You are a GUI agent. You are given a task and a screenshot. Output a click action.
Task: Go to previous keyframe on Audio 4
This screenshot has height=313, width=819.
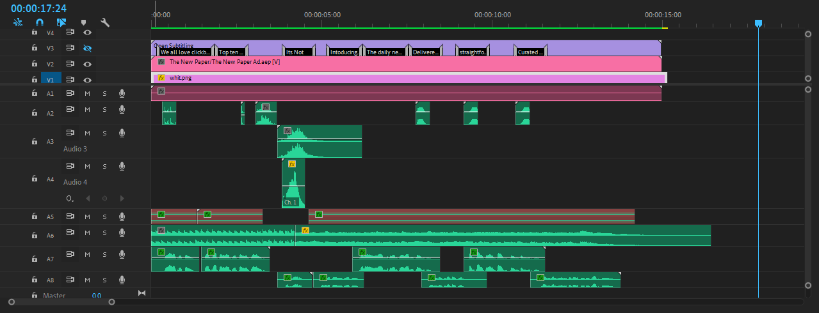[88, 199]
